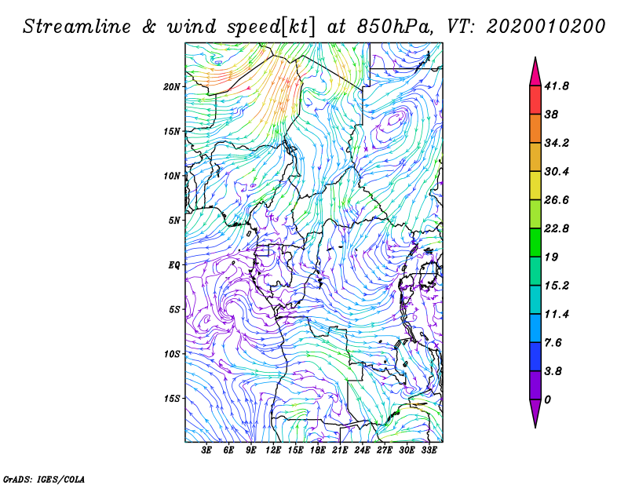Screen dimensions: 628x485
Task: Select the 5S latitude axis label
Action: (x=174, y=309)
